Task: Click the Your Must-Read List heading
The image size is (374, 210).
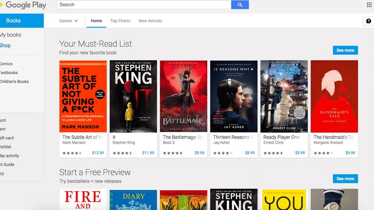Action: point(95,44)
